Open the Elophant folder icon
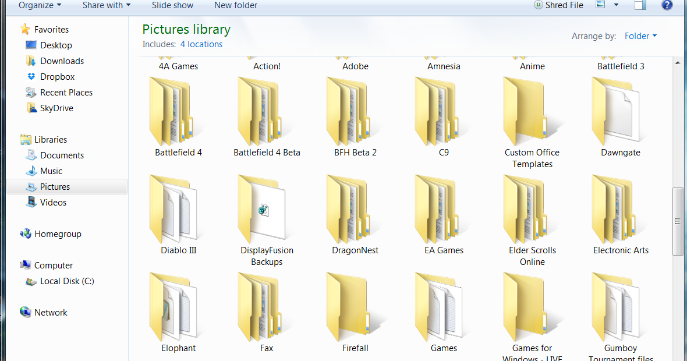This screenshot has width=687, height=361. coord(173,307)
